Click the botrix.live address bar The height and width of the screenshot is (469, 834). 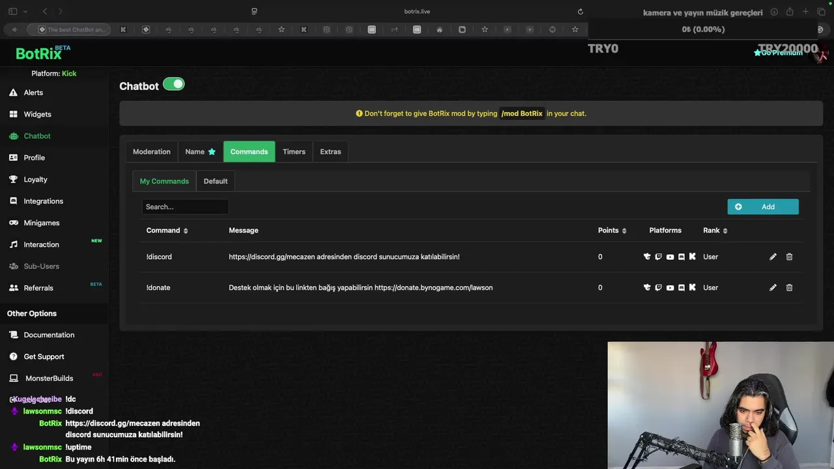coord(417,12)
